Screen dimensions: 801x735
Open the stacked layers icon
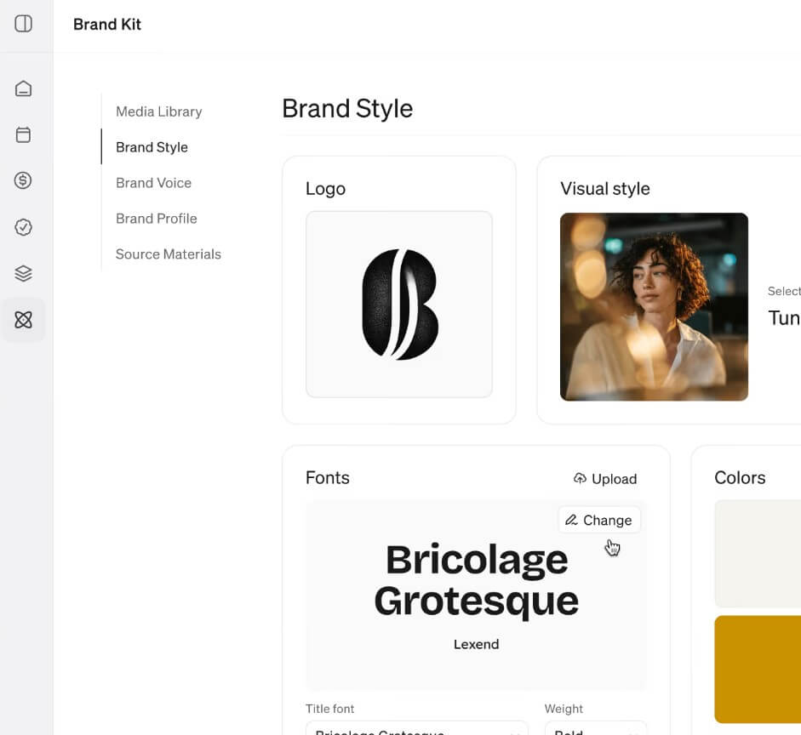[24, 274]
